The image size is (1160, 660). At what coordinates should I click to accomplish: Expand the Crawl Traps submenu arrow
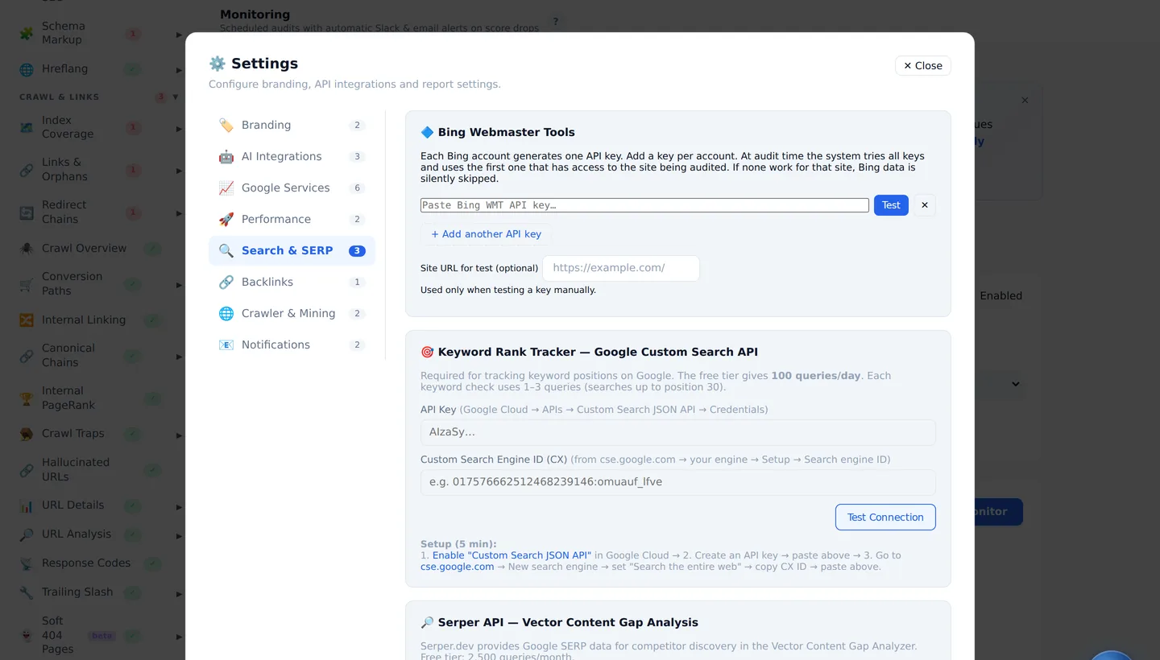[x=179, y=435]
